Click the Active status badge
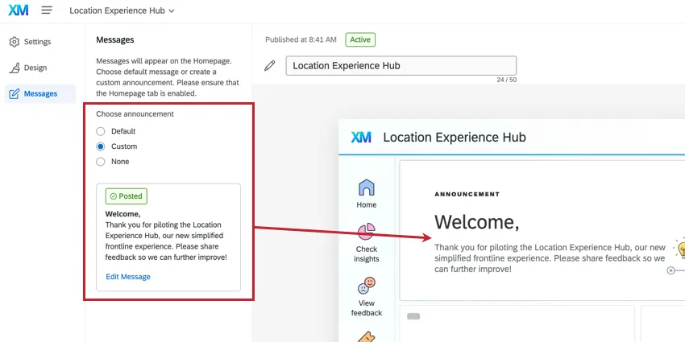The image size is (685, 342). click(360, 39)
